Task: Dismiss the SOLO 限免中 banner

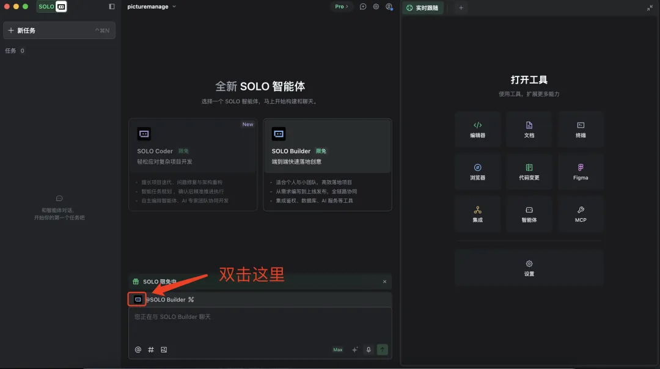Action: 384,282
